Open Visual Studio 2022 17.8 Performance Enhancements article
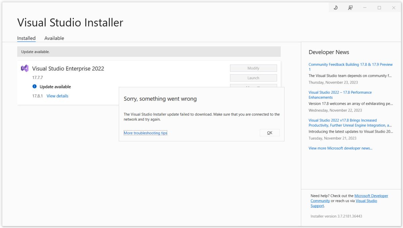 (340, 95)
